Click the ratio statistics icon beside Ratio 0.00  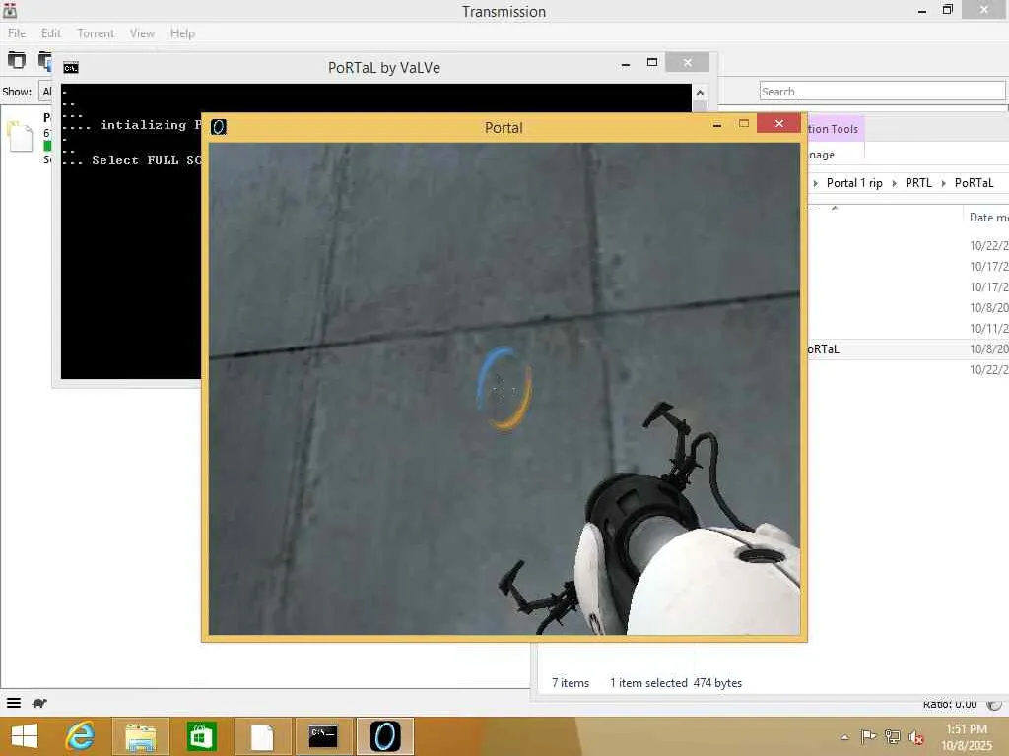[x=995, y=705]
